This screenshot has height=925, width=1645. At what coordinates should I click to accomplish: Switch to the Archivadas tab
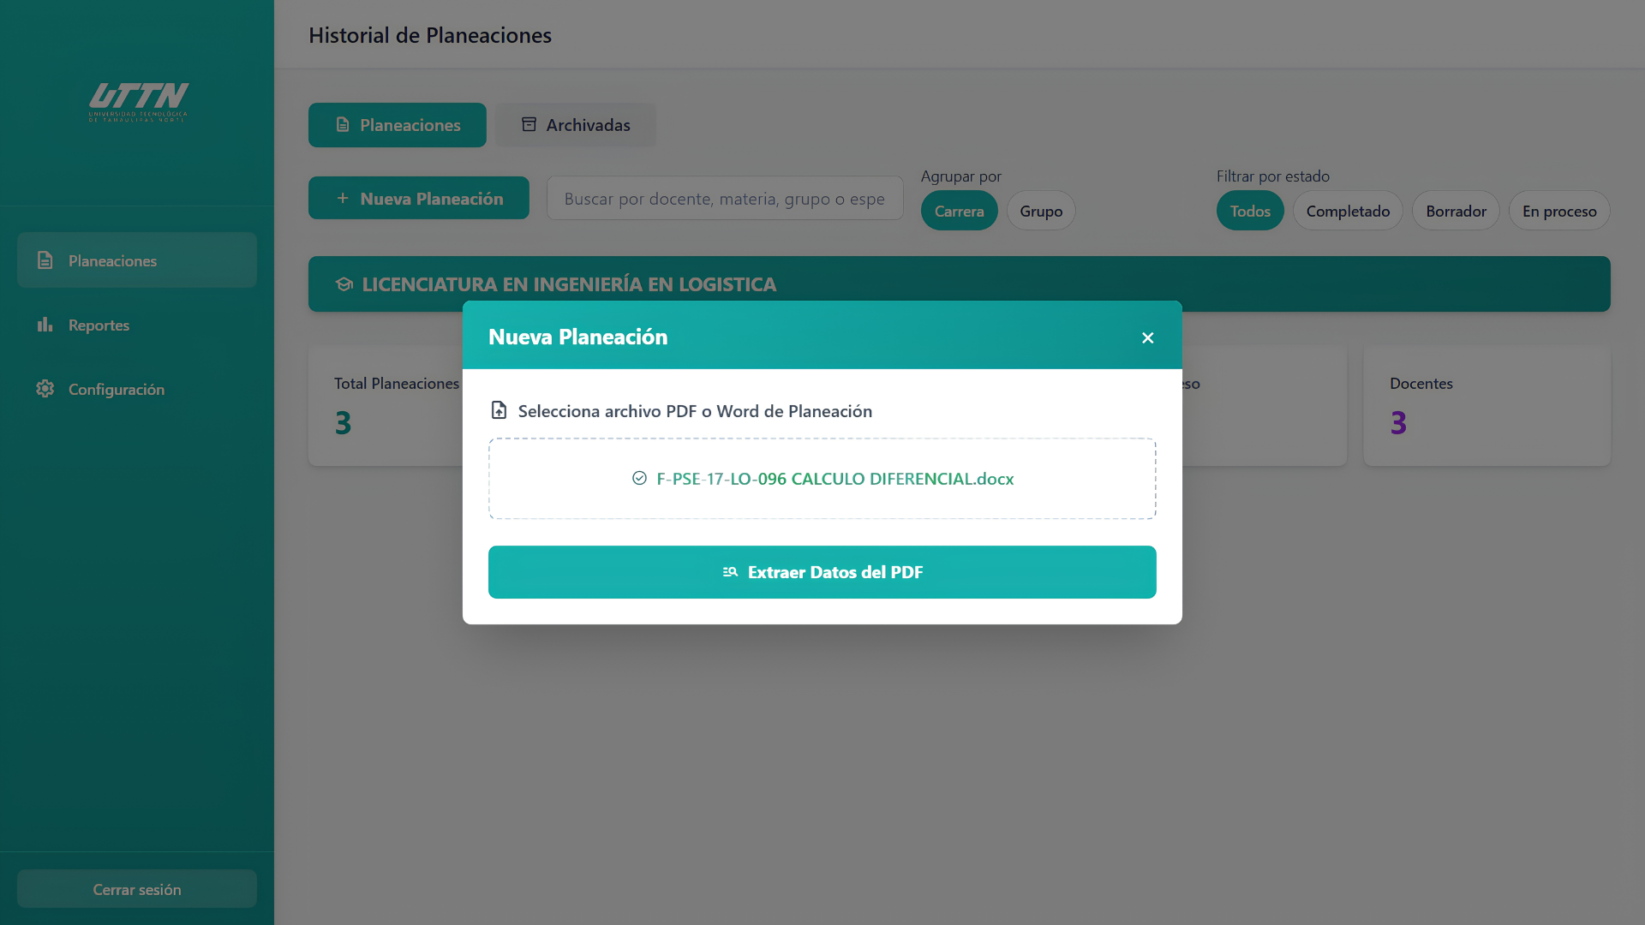(576, 125)
